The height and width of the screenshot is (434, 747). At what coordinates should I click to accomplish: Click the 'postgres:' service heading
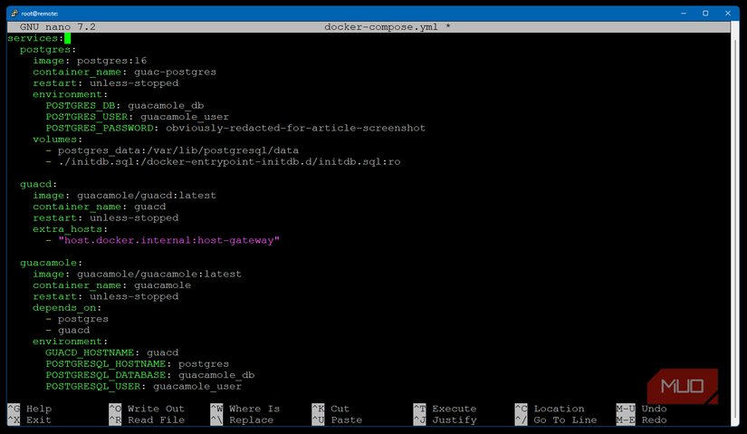click(48, 50)
